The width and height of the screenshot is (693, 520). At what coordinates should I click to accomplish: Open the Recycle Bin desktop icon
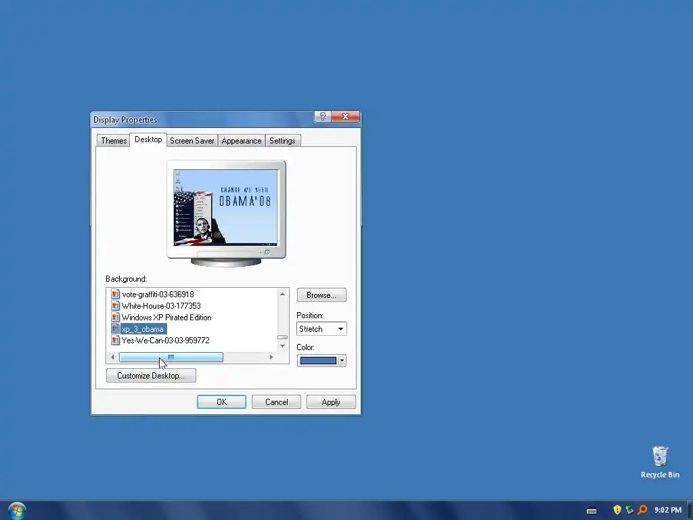pos(660,462)
